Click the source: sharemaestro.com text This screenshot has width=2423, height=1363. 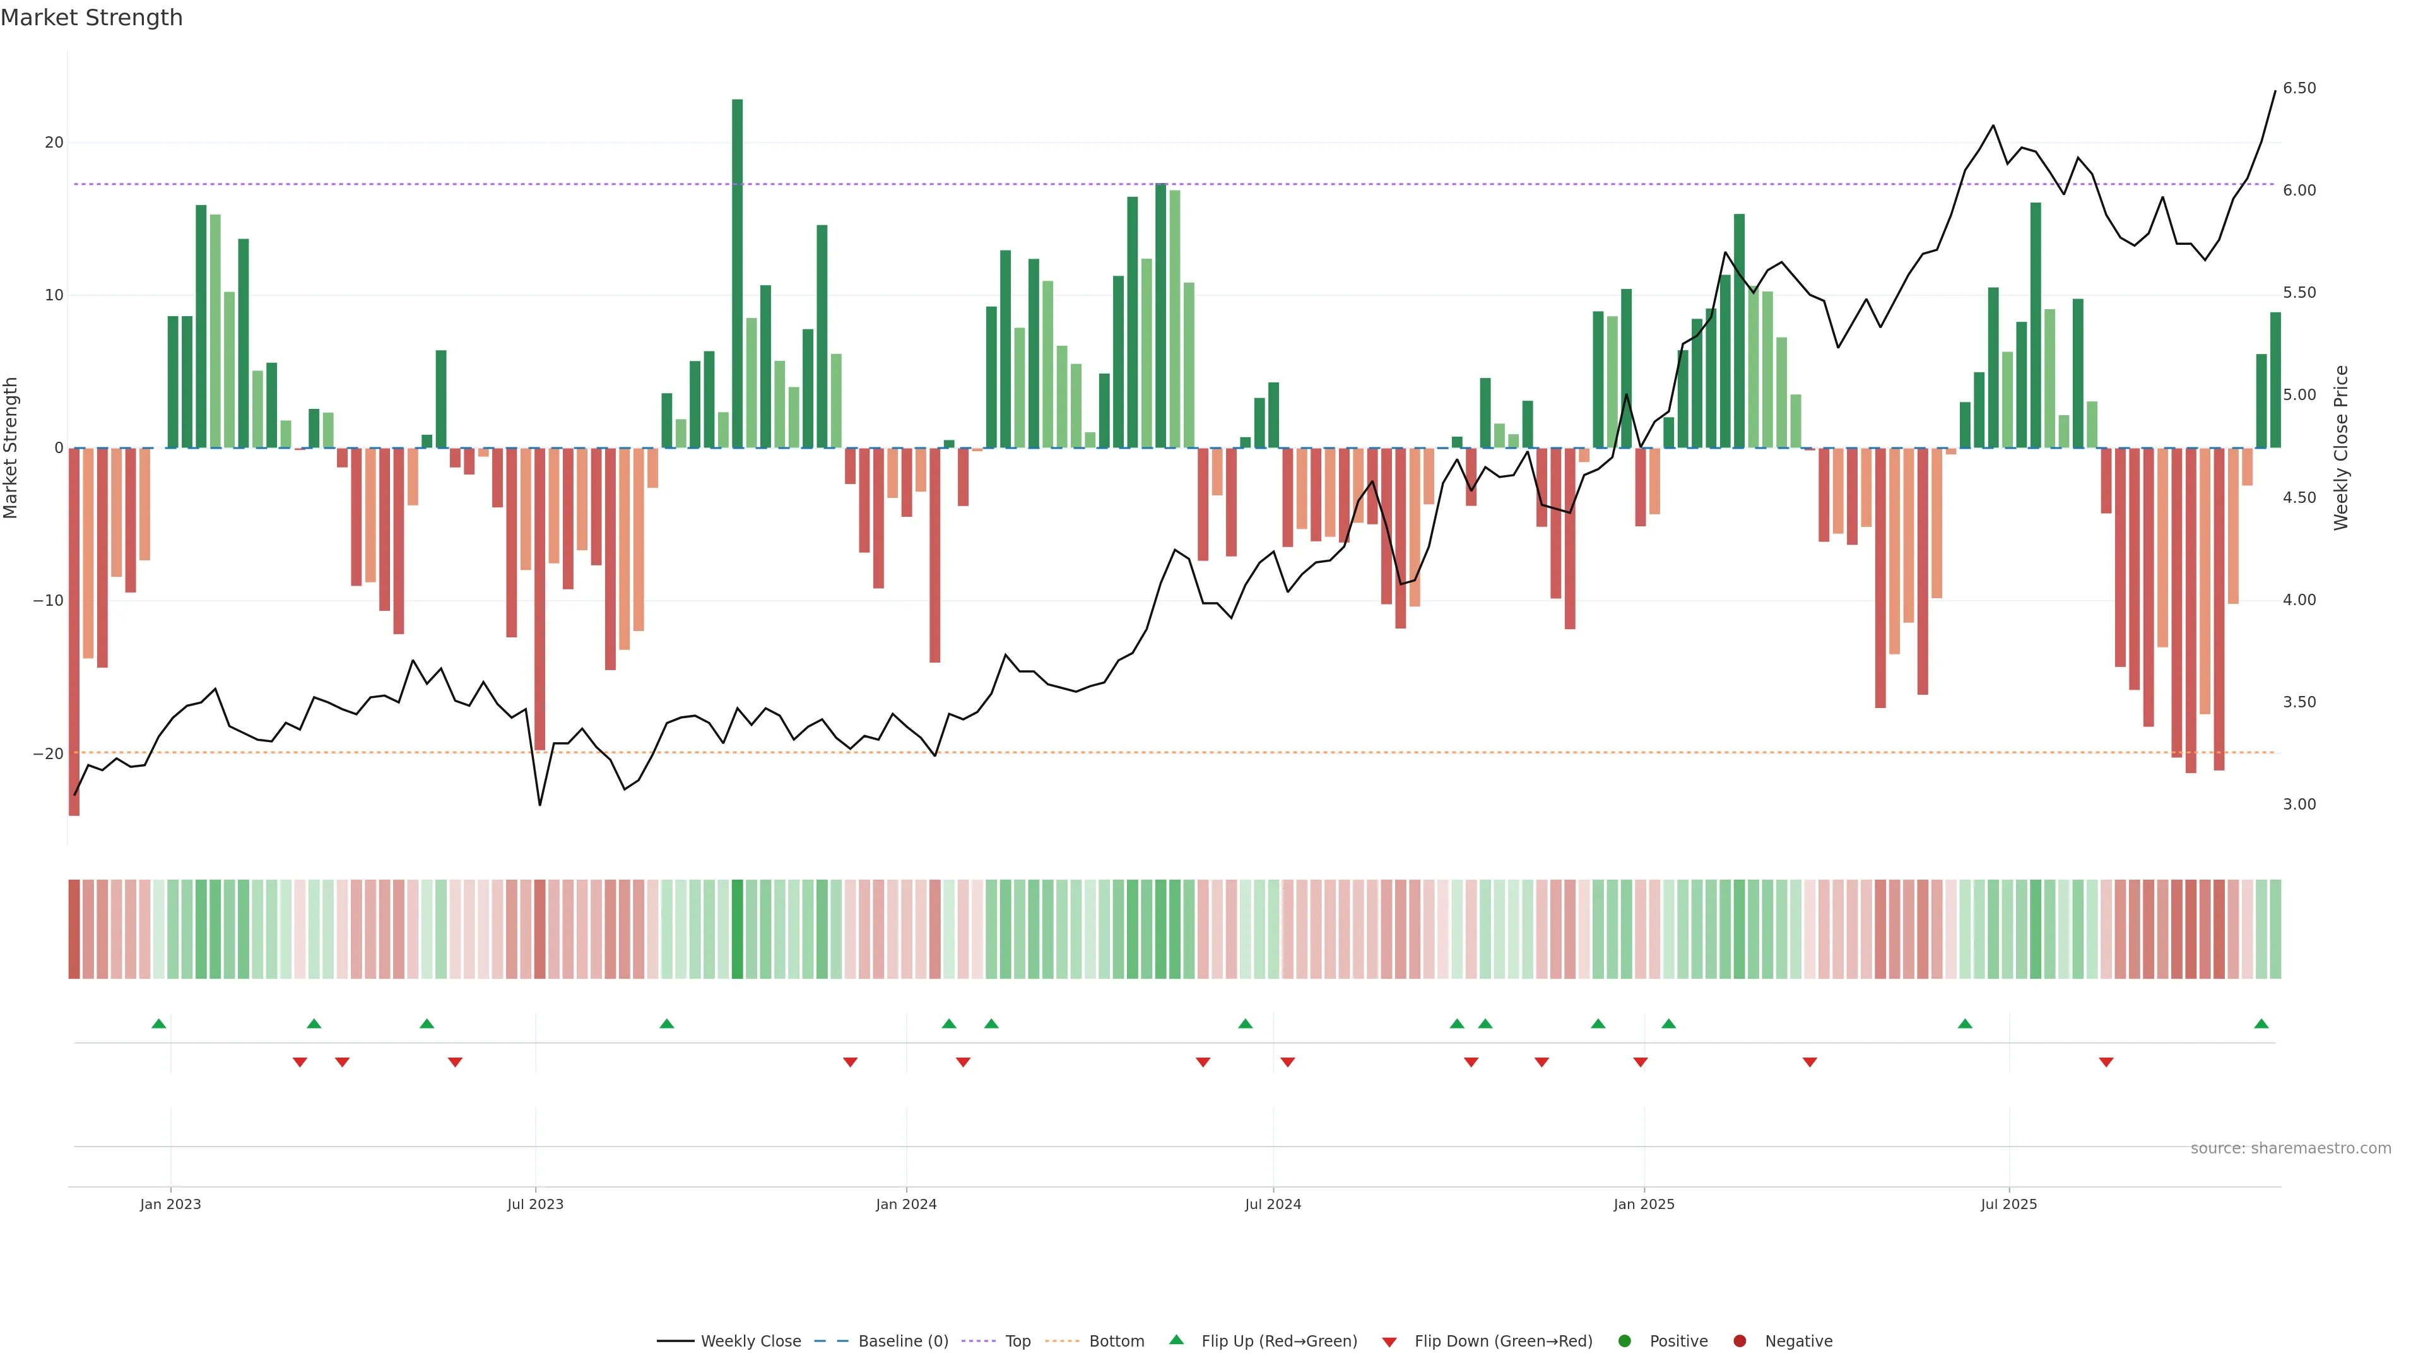click(2290, 1148)
